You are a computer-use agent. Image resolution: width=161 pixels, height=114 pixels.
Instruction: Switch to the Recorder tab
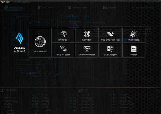point(110,8)
